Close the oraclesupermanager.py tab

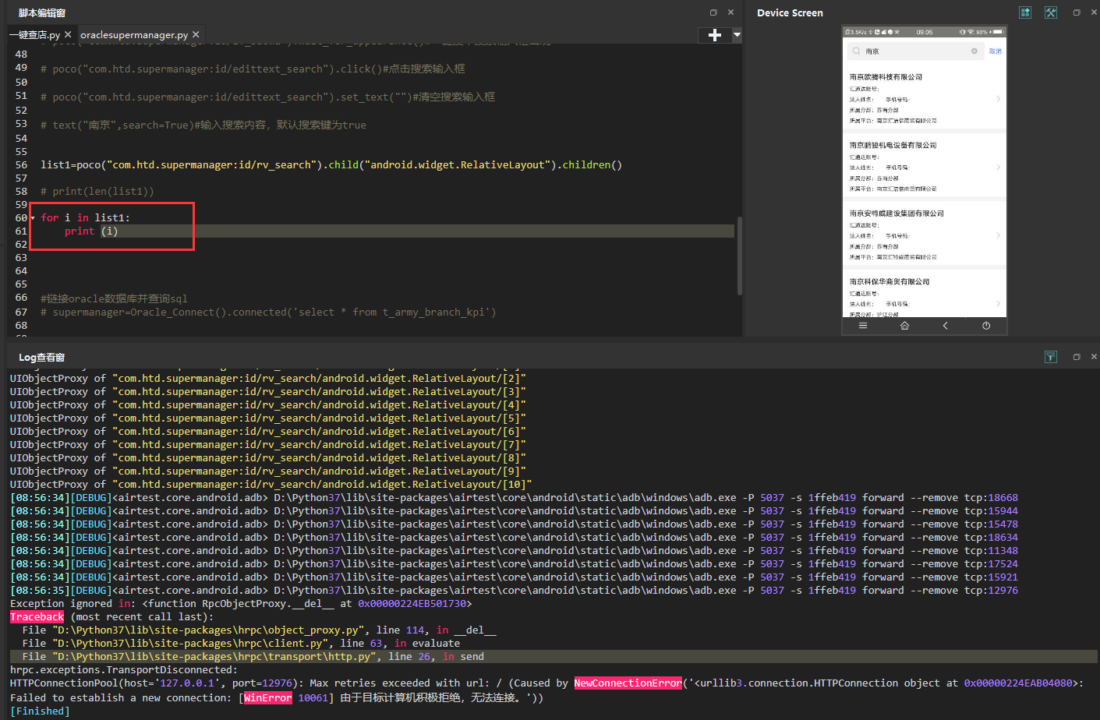click(196, 34)
